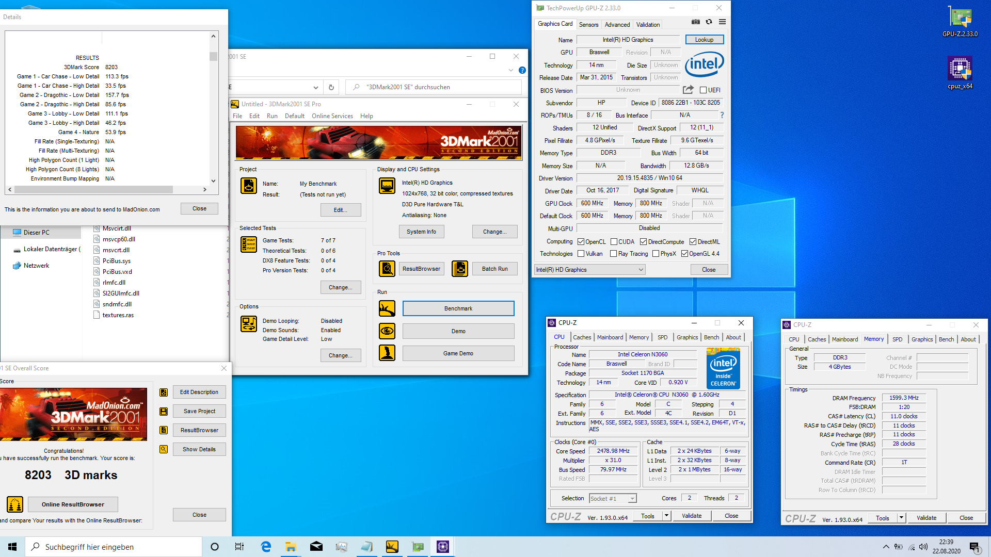Open the GPU-Z hamburger menu

click(722, 22)
